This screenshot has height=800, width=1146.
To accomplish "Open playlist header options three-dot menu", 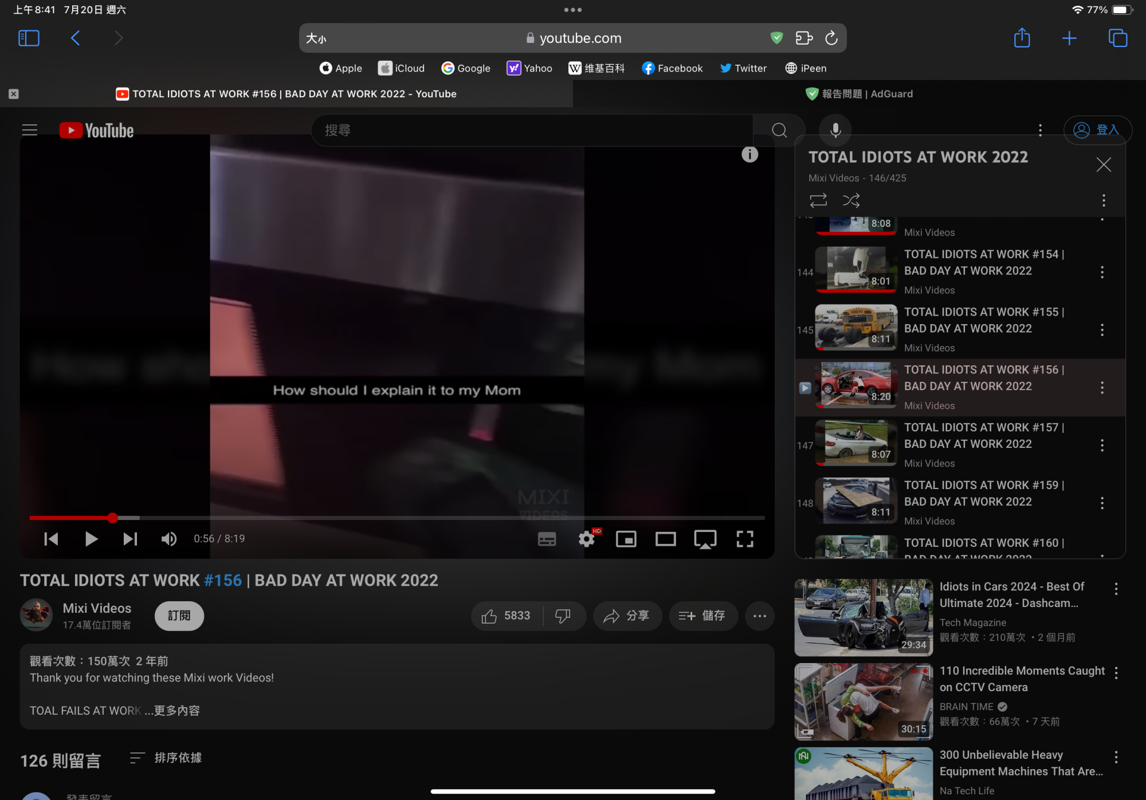I will coord(1104,200).
